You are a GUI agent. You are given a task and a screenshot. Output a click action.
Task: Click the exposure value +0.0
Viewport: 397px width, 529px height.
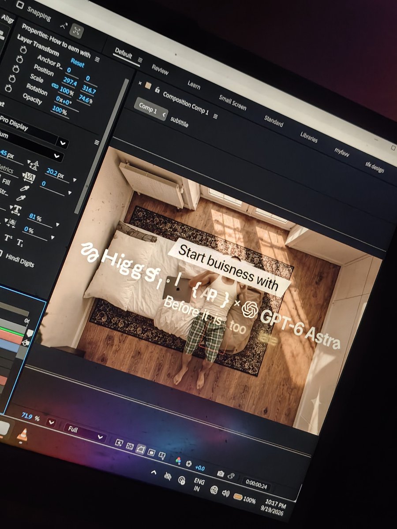199,468
